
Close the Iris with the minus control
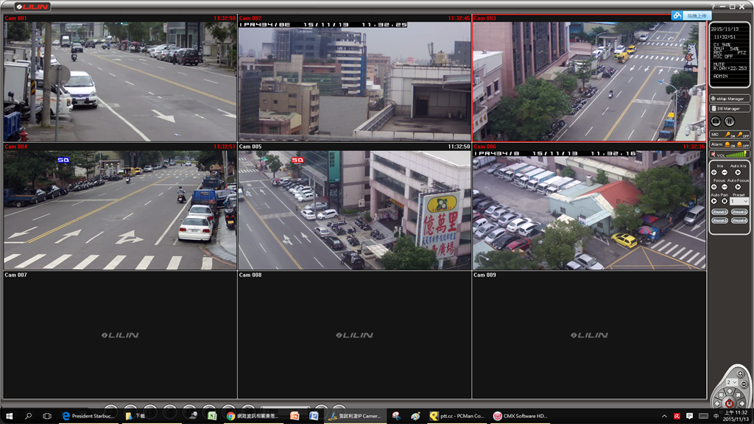725,172
